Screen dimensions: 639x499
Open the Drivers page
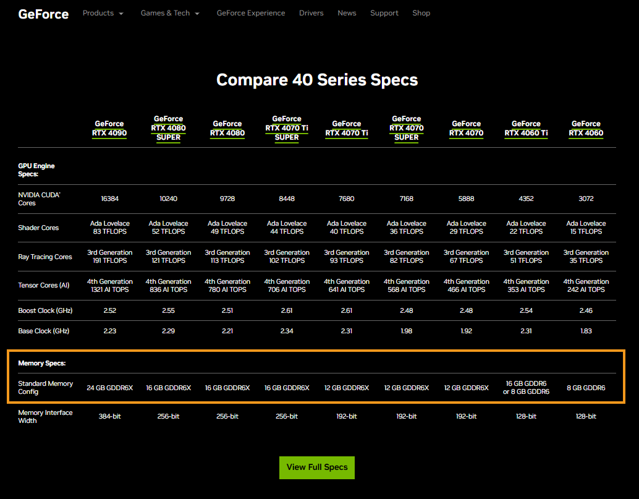[311, 13]
